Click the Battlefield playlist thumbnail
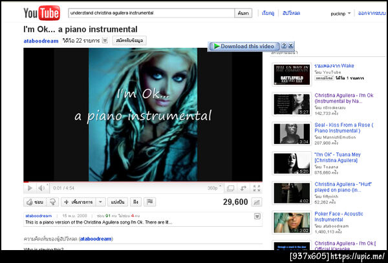This screenshot has height=263, width=388. tap(292, 75)
